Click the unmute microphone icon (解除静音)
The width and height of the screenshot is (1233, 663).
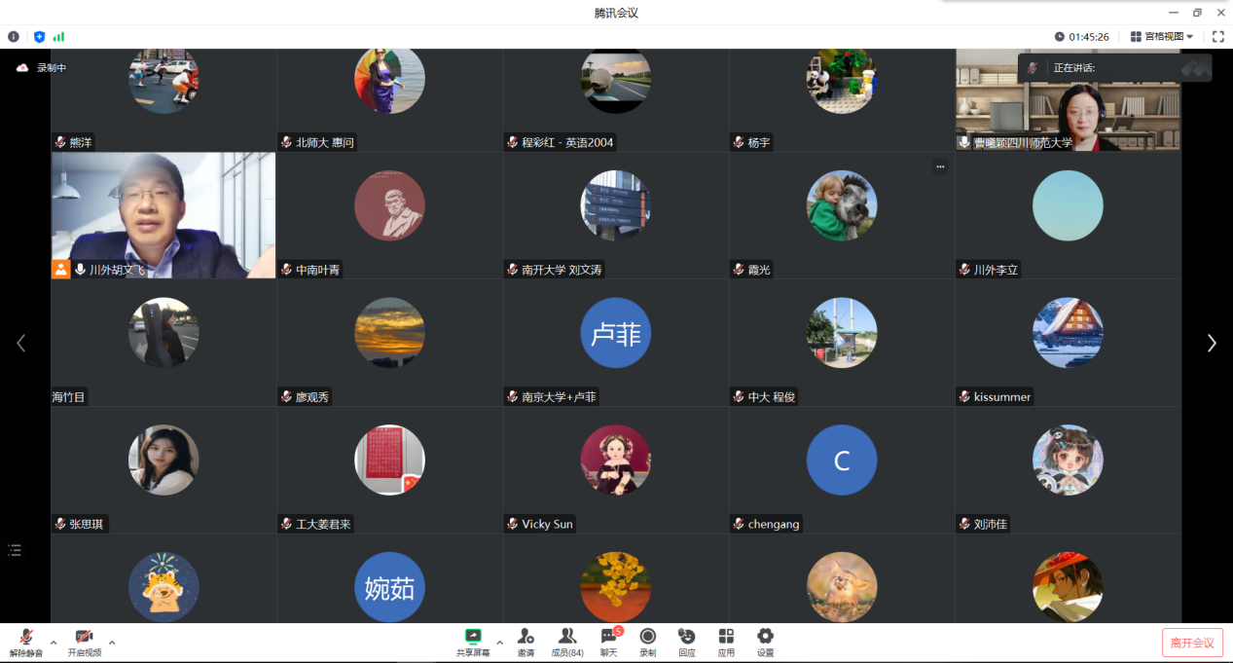[x=26, y=637]
